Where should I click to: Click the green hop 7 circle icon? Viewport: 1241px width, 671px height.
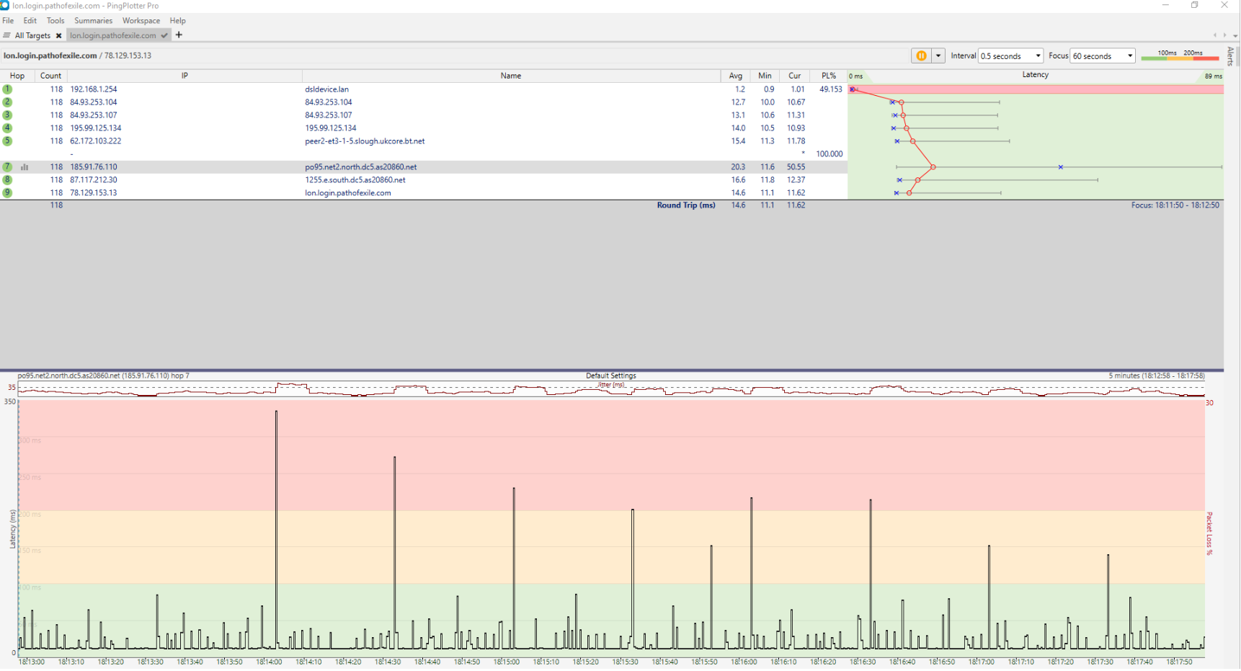(7, 167)
